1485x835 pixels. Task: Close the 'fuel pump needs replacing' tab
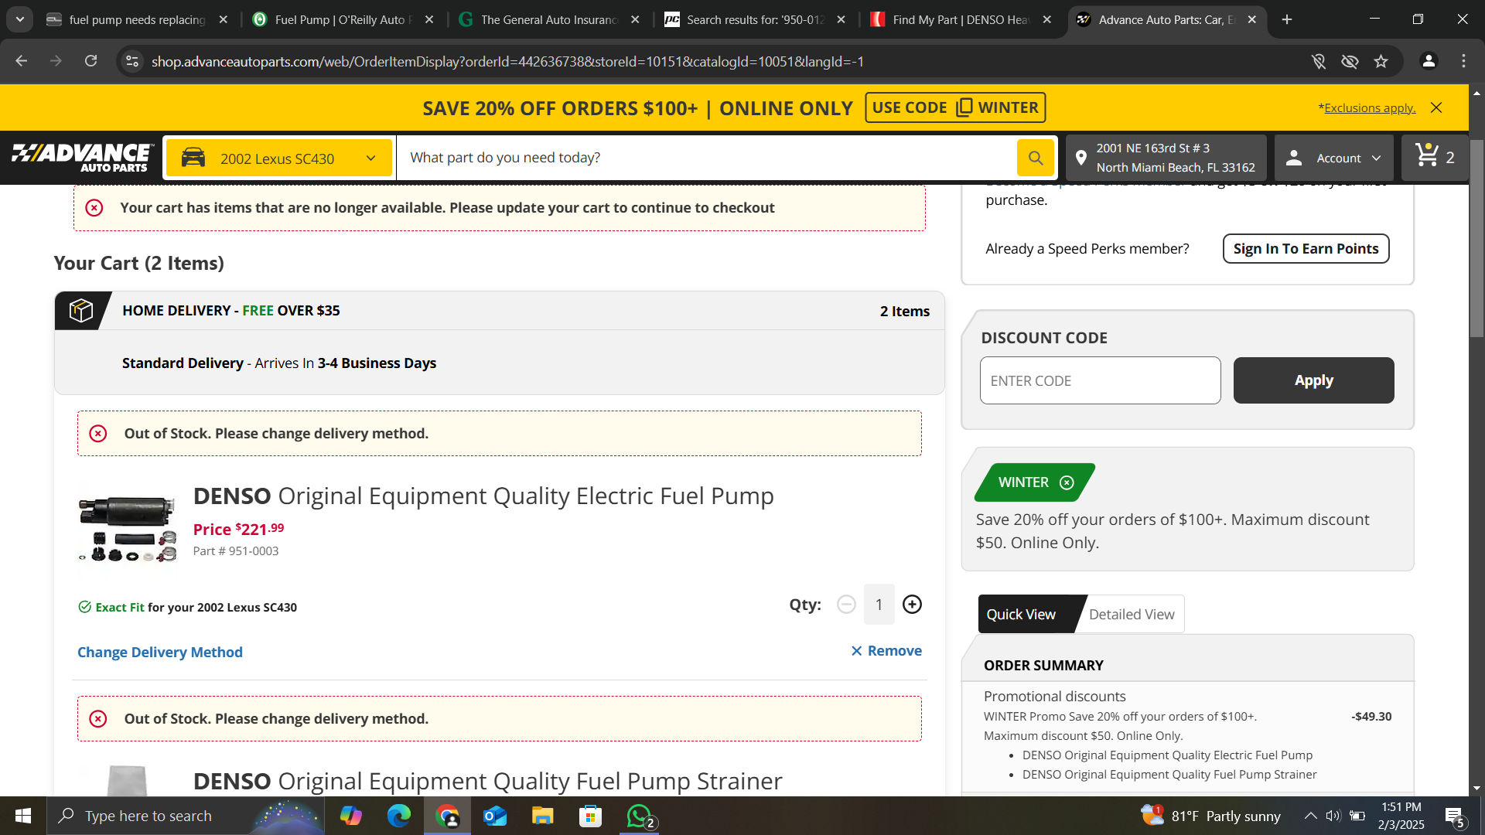224,19
